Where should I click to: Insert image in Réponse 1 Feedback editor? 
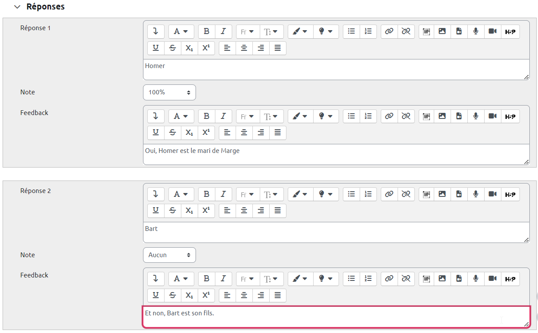click(x=442, y=116)
